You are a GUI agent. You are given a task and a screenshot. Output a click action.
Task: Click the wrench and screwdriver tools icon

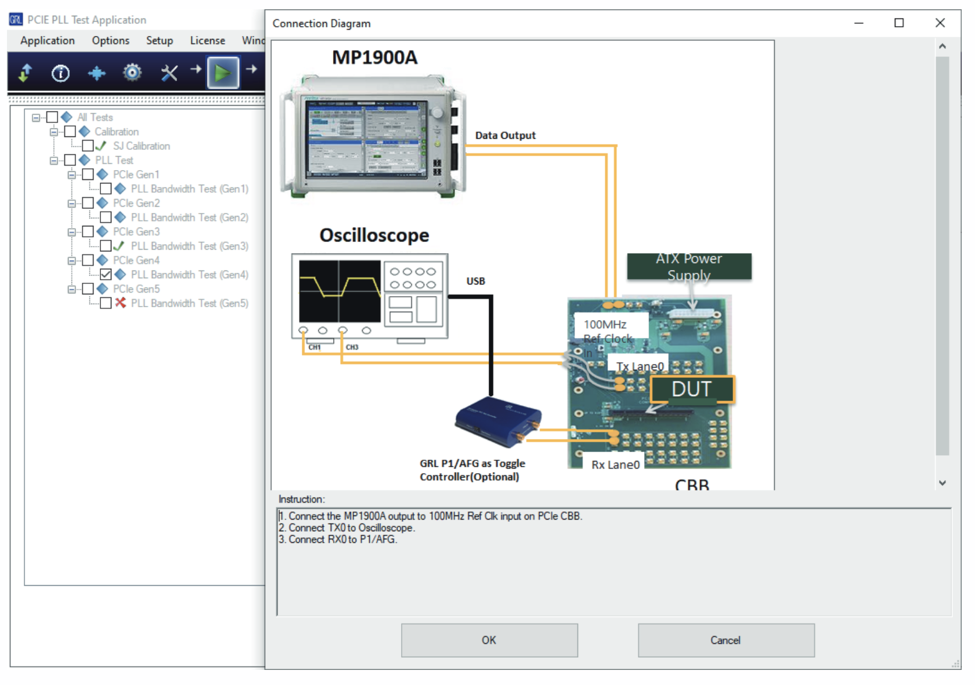[x=169, y=73]
